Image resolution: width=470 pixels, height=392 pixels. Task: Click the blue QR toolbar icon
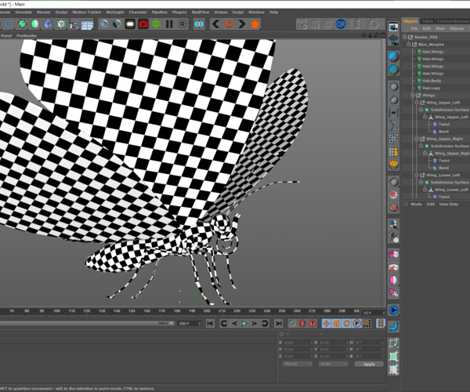(x=341, y=24)
